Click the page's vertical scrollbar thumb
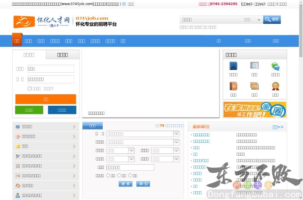The image size is (303, 200). 301,31
